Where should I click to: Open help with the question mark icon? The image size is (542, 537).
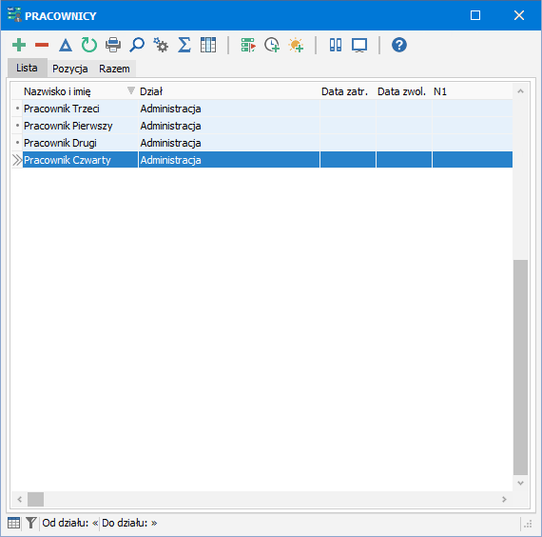click(x=399, y=45)
